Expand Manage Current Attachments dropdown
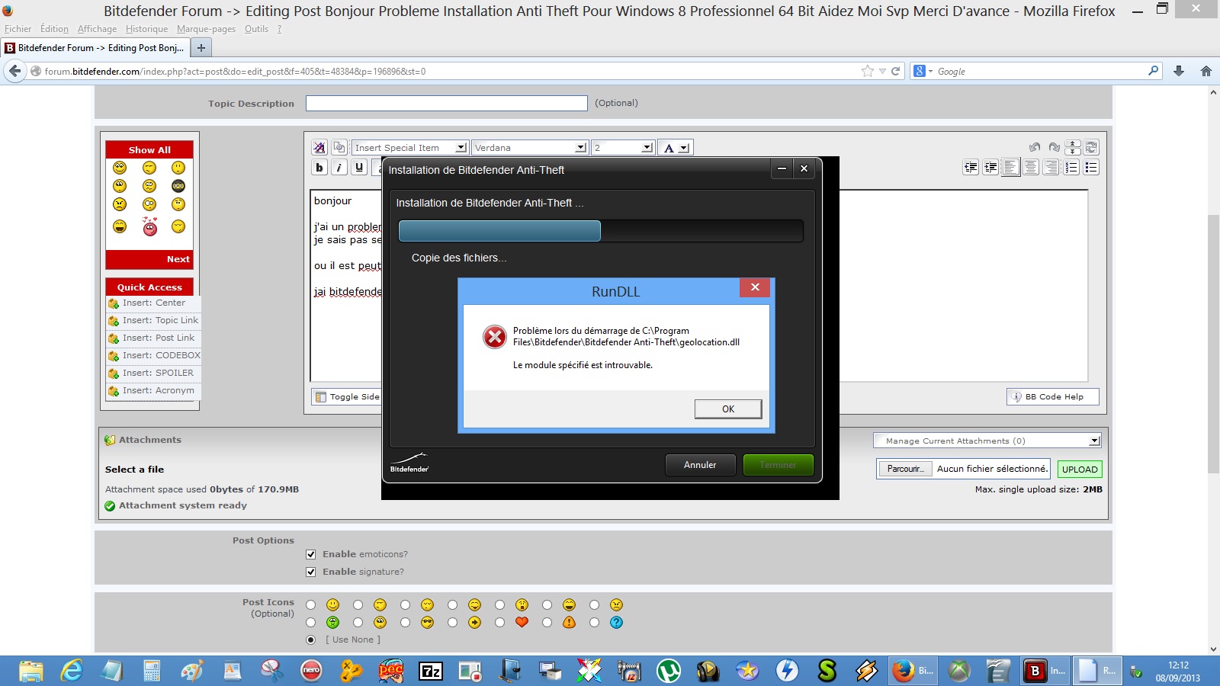Image resolution: width=1220 pixels, height=686 pixels. click(x=987, y=441)
